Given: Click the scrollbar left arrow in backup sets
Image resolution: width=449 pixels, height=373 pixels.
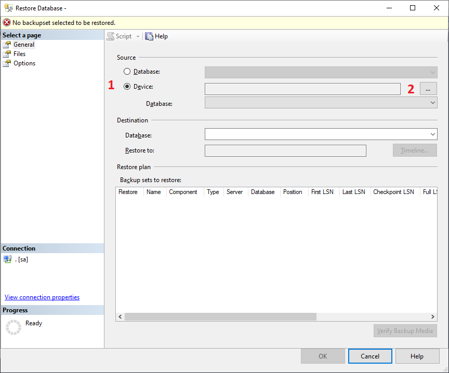Looking at the screenshot, I should click(x=120, y=316).
